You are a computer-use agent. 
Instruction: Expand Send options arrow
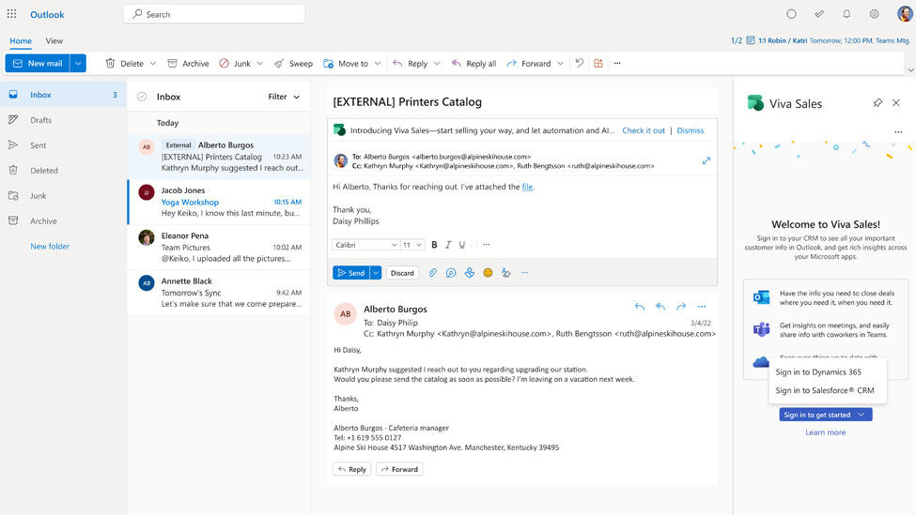tap(376, 273)
